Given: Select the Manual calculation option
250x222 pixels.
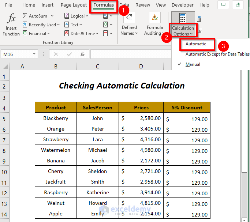Looking at the screenshot, I should pos(193,64).
